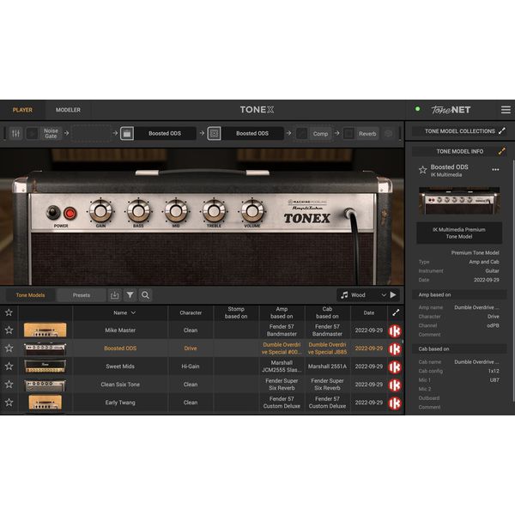Select the Early Twang tone model thumbnail

(x=44, y=403)
